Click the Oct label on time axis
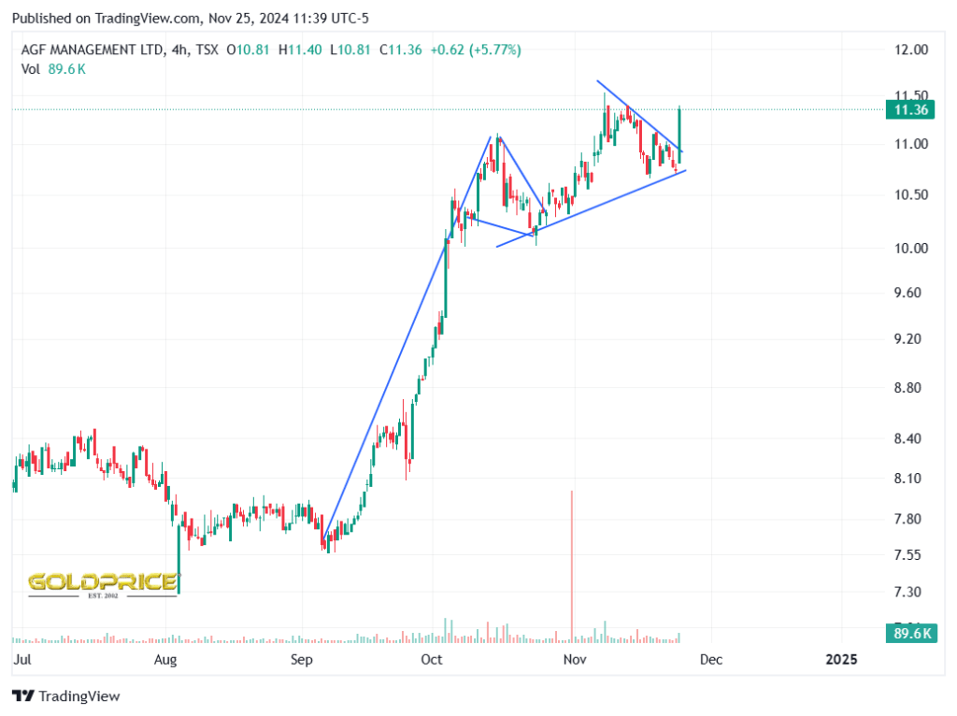 coord(432,660)
